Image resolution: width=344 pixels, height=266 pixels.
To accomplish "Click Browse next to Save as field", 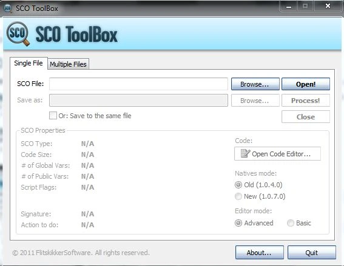I will pyautogui.click(x=255, y=101).
